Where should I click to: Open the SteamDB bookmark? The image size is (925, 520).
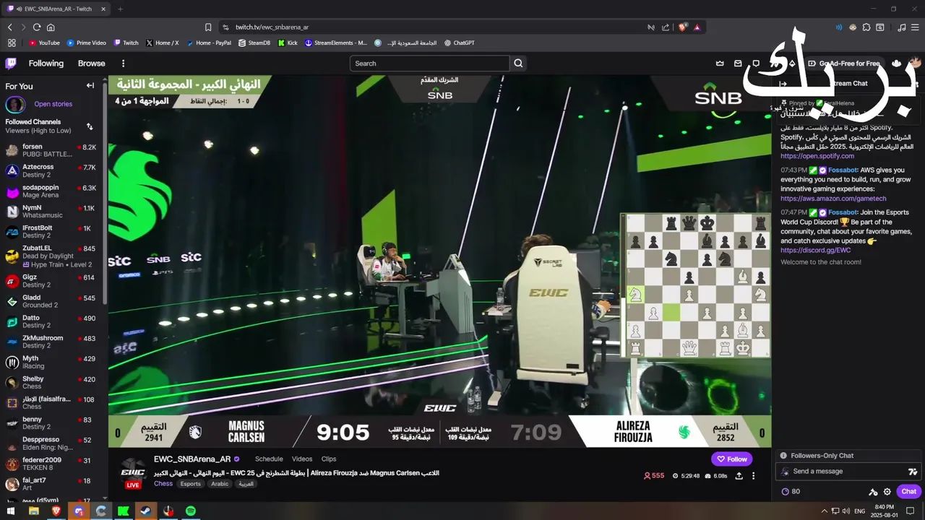(x=254, y=43)
